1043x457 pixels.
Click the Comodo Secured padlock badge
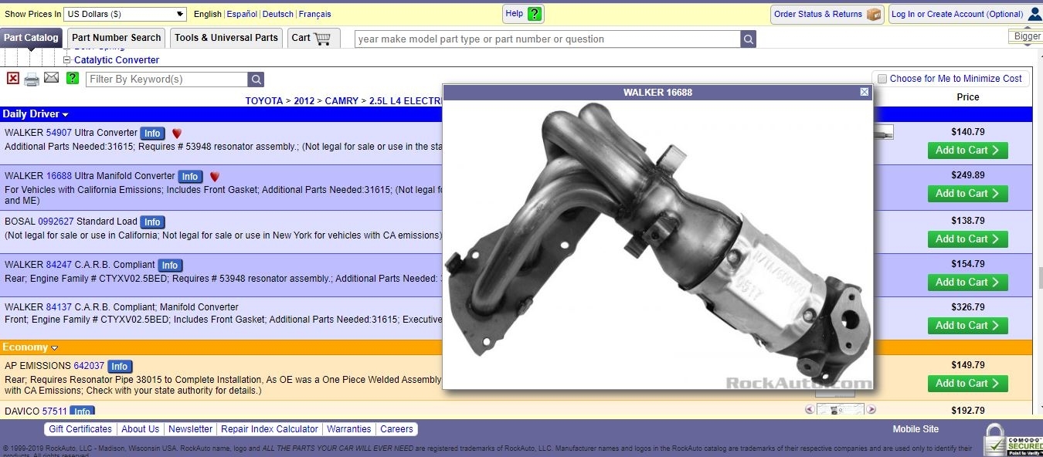tap(1013, 440)
